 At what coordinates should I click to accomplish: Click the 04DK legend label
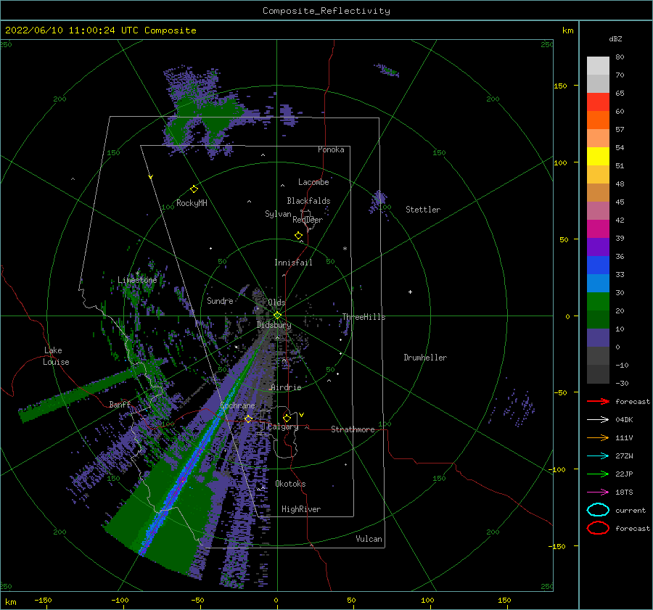624,420
